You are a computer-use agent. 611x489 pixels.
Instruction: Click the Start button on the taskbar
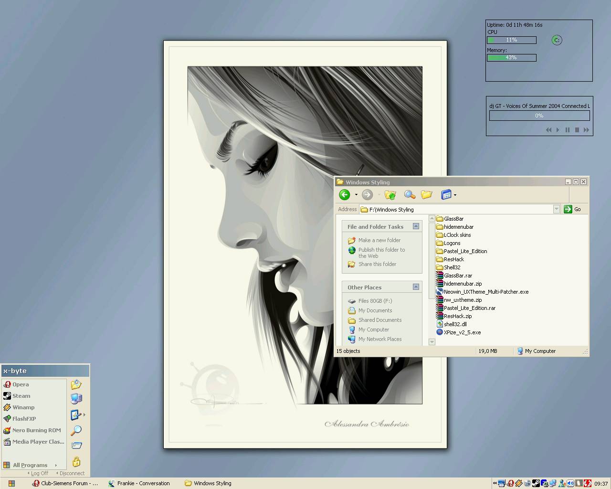pos(11,483)
